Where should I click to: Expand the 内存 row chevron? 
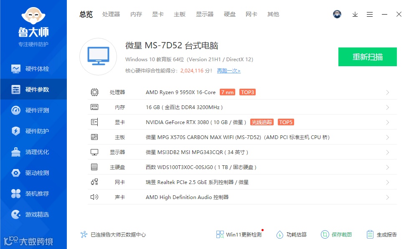coord(388,107)
